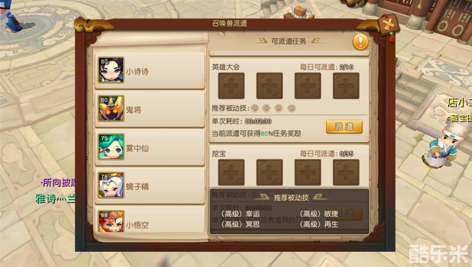
Task: Add beast to second 英雄大会 slot
Action: [x=269, y=85]
